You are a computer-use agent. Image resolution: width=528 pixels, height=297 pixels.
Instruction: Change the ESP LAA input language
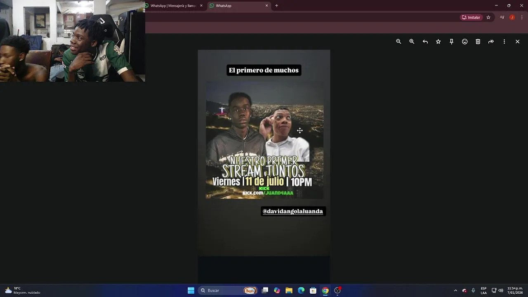point(483,290)
